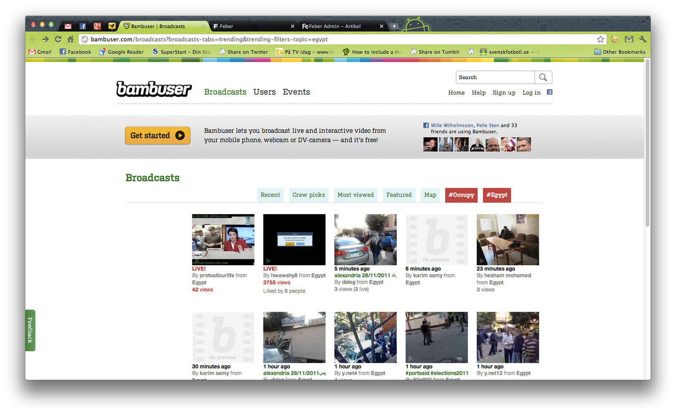Bookmark page with star icon
The width and height of the screenshot is (676, 415).
(600, 39)
